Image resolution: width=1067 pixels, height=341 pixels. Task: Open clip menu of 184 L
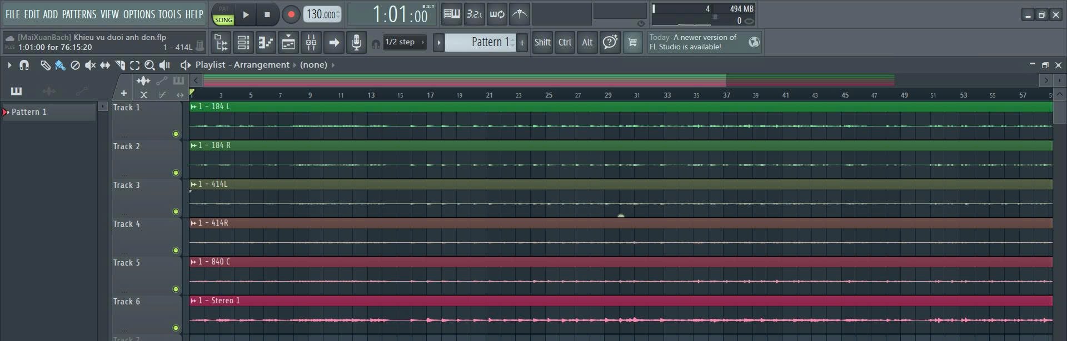tap(193, 106)
